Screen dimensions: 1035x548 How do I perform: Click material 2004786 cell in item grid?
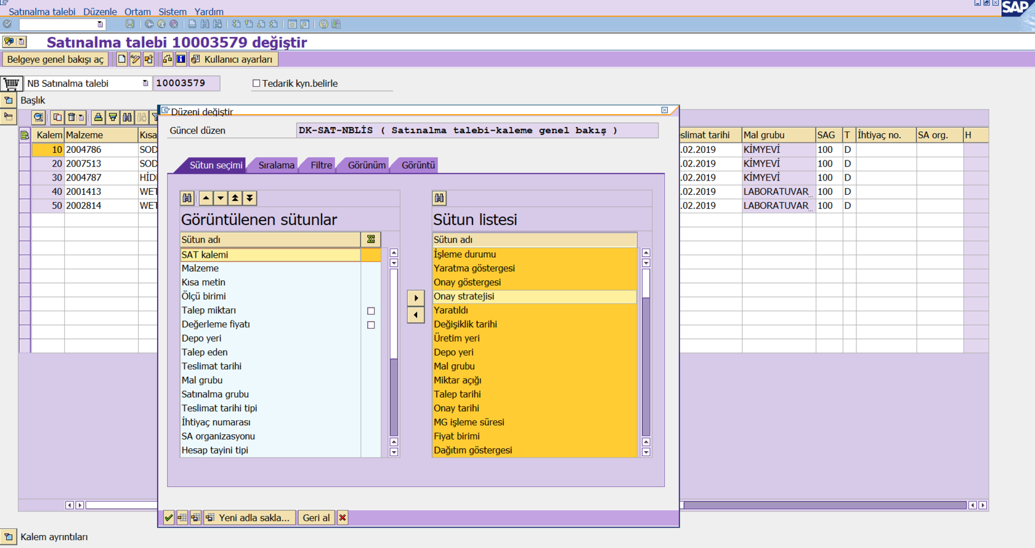pos(101,149)
